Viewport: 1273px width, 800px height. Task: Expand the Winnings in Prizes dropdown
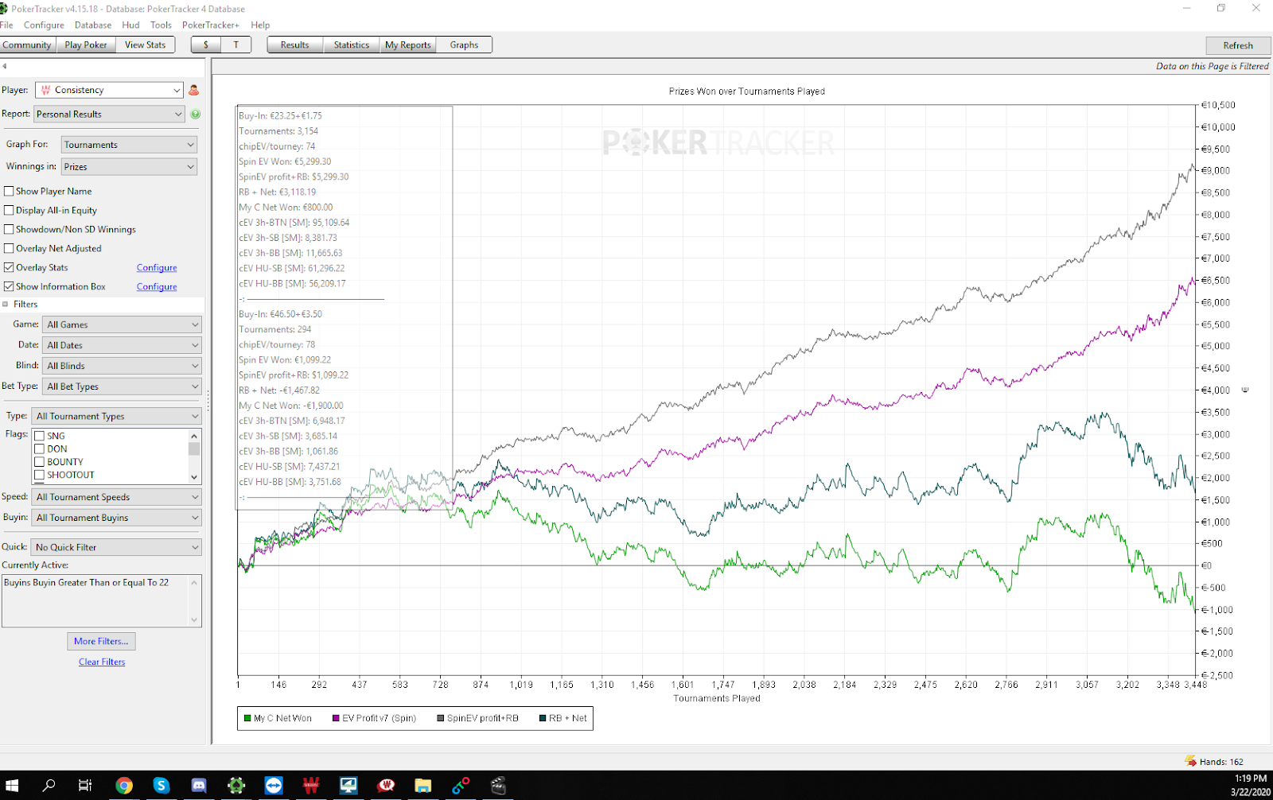(x=129, y=167)
